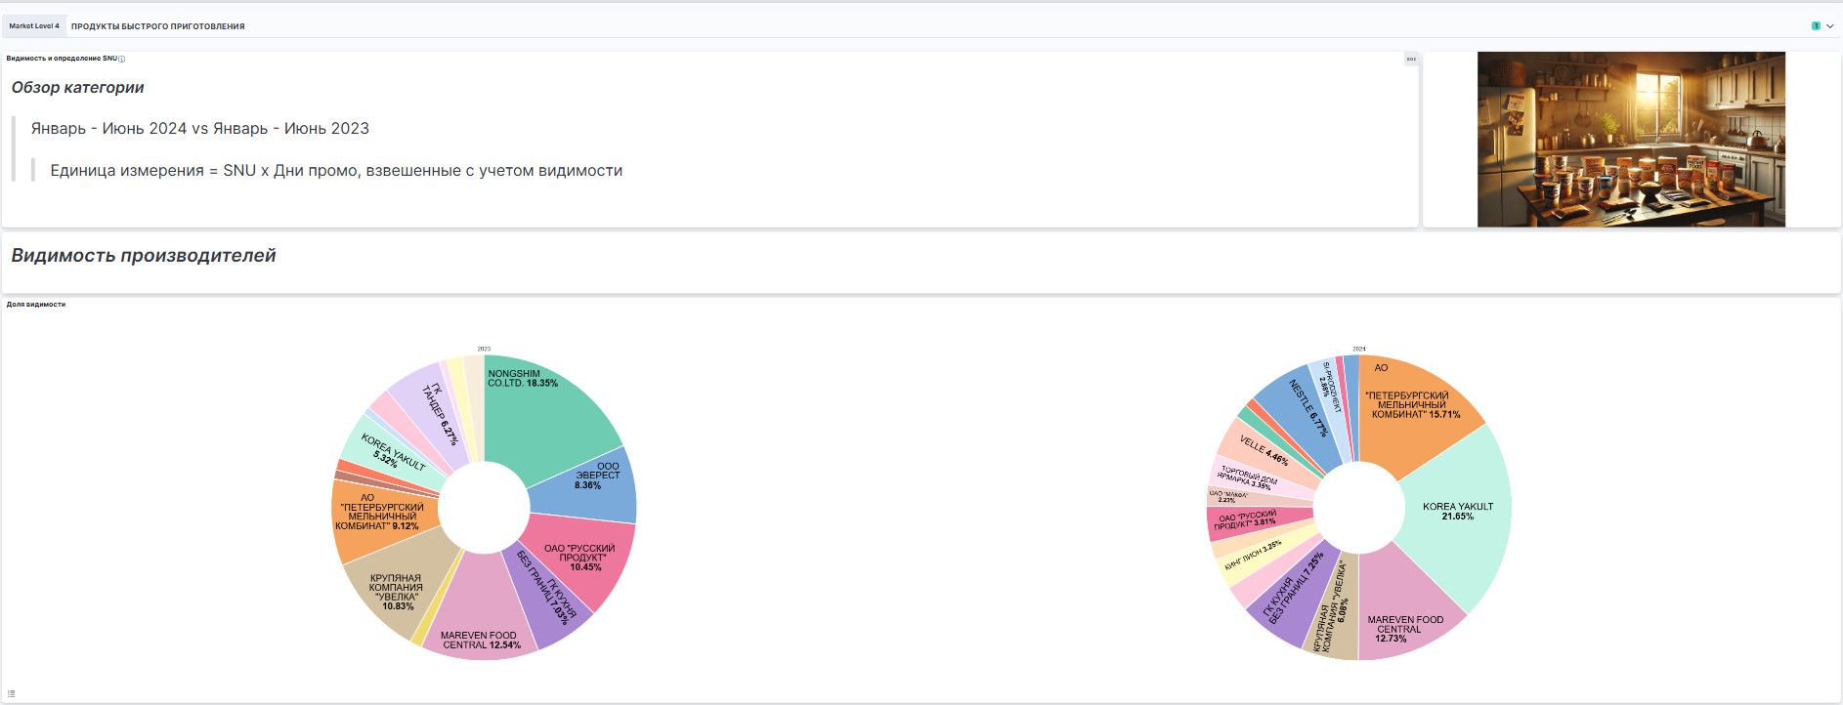Click the Видимость производителей heading
1843x705 pixels.
[x=144, y=255]
